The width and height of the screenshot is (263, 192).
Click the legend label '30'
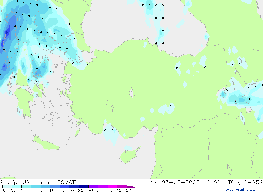tap(90, 190)
